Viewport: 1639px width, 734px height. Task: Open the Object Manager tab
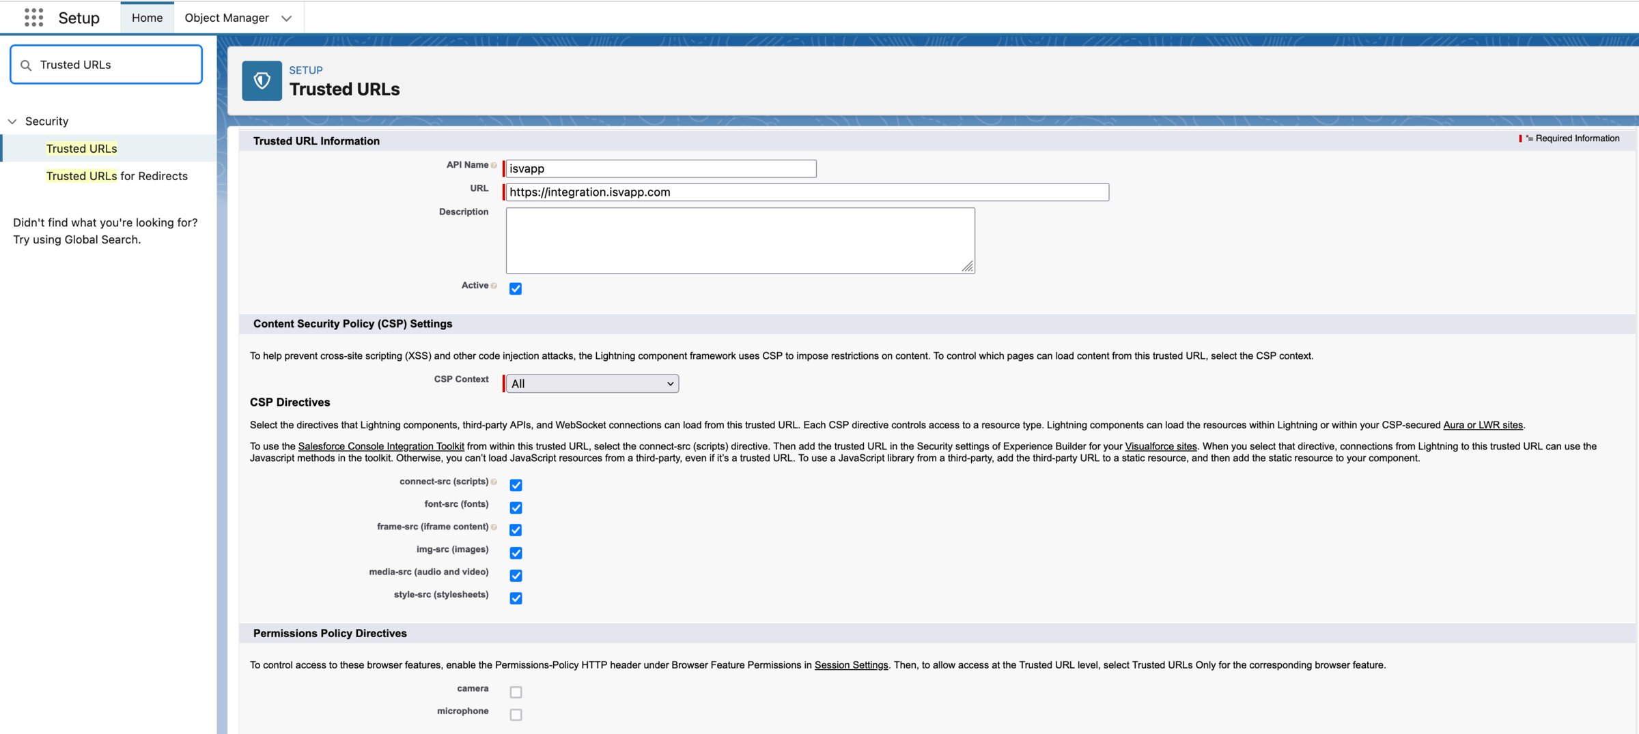click(x=227, y=18)
